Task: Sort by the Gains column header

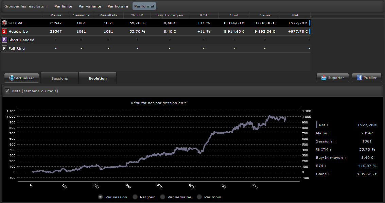Action: click(265, 15)
